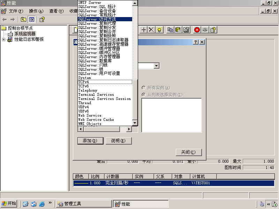The width and height of the screenshot is (279, 209).
Task: Select Terminal Services Session in the list
Action: (105, 99)
